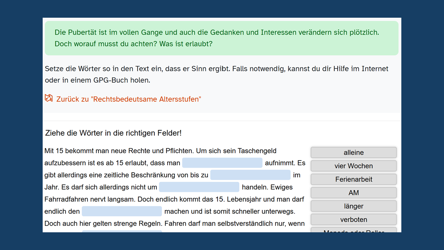Screen dimensions: 444x250
Task: Click the "Setze die Wörter" instruction paragraph
Action: click(x=216, y=74)
